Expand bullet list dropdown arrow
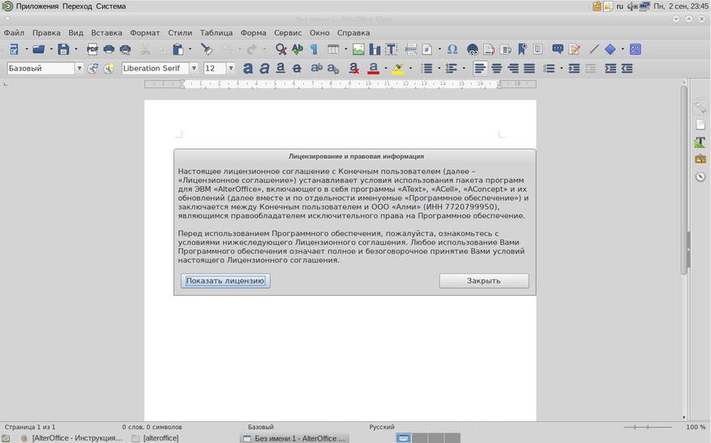Screen dimensions: 711x443 439,68
